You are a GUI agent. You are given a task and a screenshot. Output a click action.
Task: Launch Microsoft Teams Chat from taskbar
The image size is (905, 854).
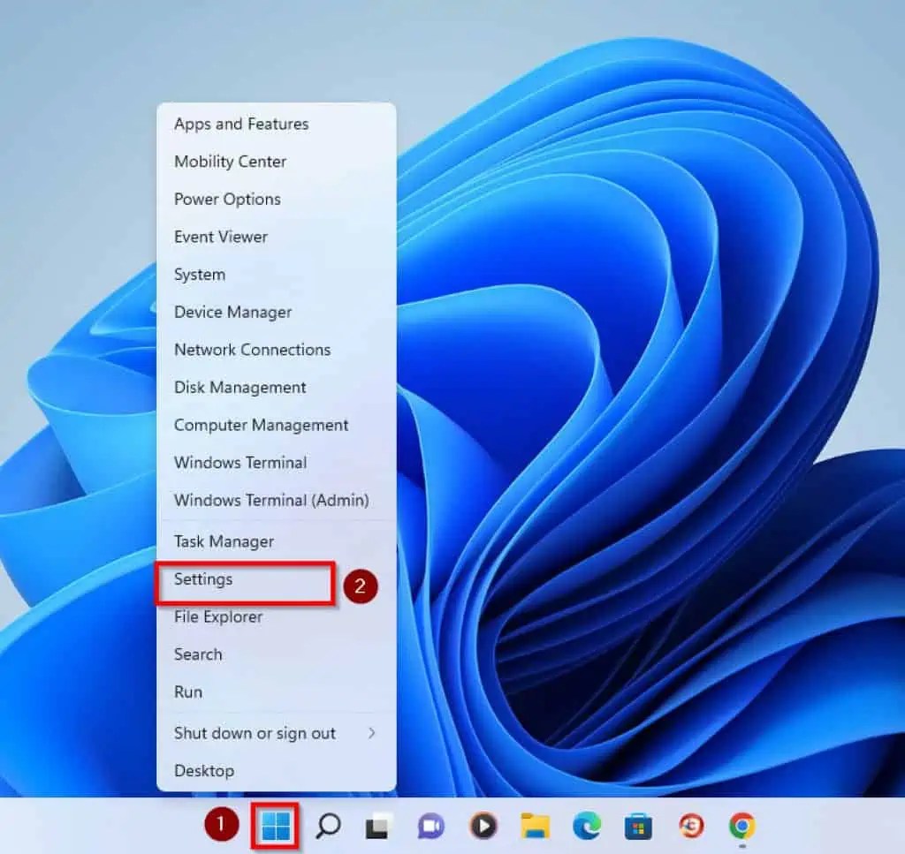430,827
